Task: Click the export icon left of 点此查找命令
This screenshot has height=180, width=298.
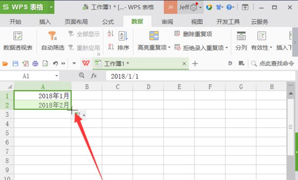Action: point(241,63)
